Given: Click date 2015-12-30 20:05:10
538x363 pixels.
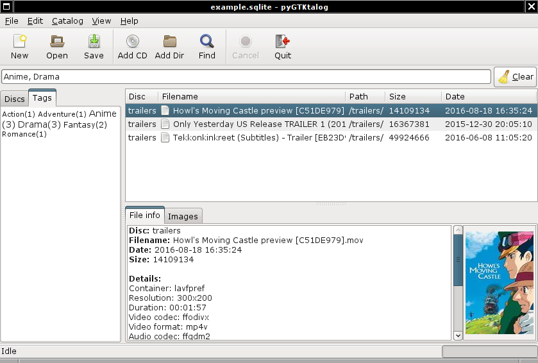Looking at the screenshot, I should click(489, 124).
